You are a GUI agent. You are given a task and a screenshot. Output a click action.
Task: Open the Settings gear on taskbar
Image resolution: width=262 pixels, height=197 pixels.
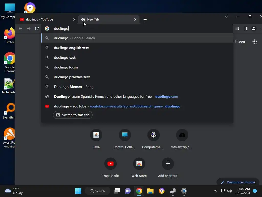coord(184,191)
